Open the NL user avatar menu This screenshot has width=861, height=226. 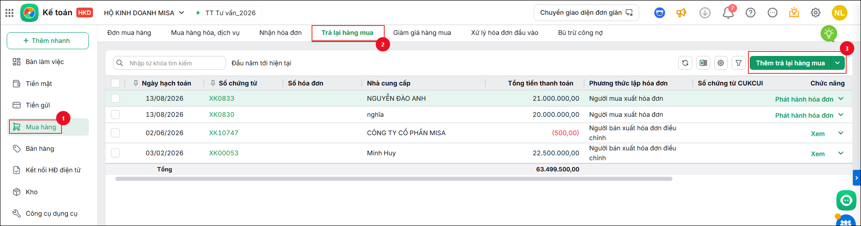tap(839, 13)
